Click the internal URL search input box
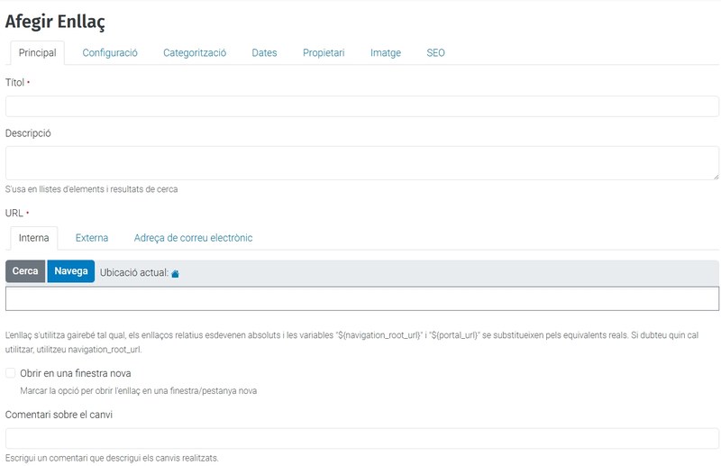The height and width of the screenshot is (466, 721). (361, 298)
